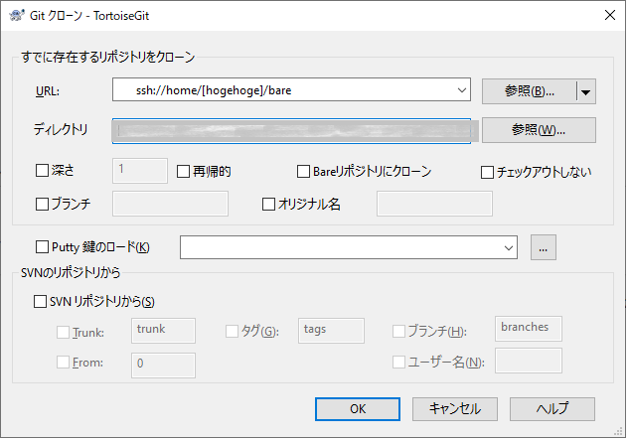630x440 pixels.
Task: Close the Git clone dialog
Action: tap(607, 15)
